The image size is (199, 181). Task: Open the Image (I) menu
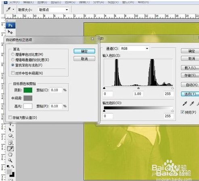[42, 2]
